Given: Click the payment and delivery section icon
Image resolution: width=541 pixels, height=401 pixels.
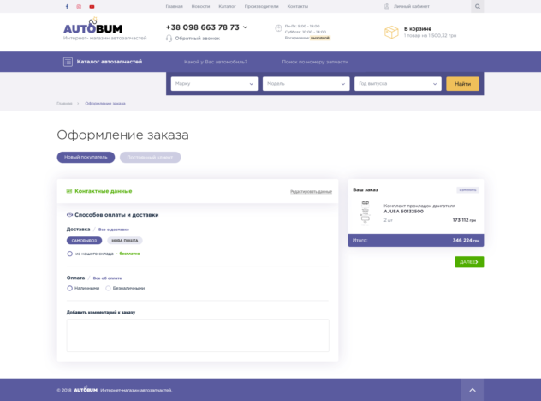Looking at the screenshot, I should tap(69, 215).
